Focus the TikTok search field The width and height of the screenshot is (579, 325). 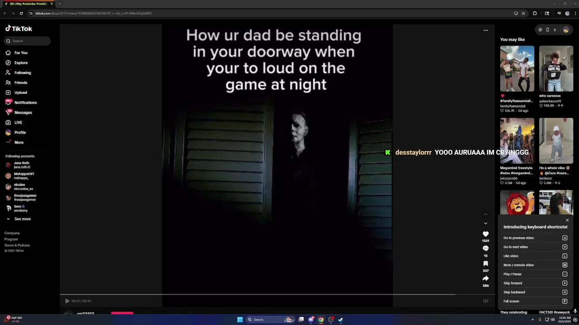(x=28, y=41)
